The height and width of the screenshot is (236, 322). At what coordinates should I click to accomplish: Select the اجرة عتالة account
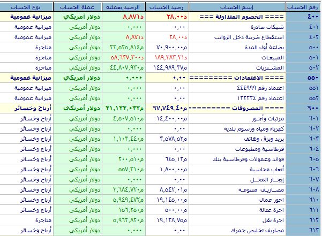237,210
